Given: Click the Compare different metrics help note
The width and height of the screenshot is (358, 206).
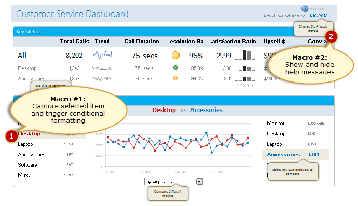Looking at the screenshot, I should click(168, 194).
